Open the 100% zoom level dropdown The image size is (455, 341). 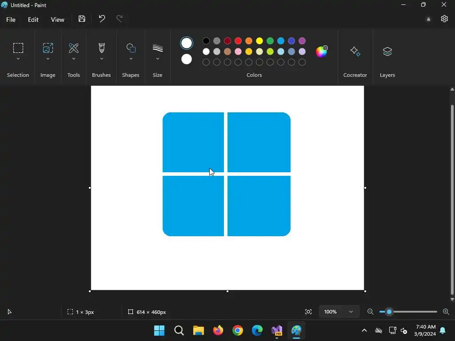point(339,312)
